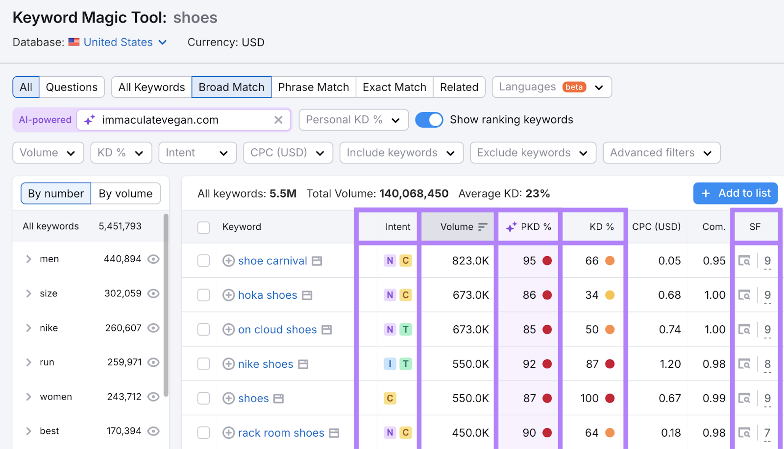Check the select-all checkbox in Keyword header
Image resolution: width=784 pixels, height=449 pixels.
(204, 227)
